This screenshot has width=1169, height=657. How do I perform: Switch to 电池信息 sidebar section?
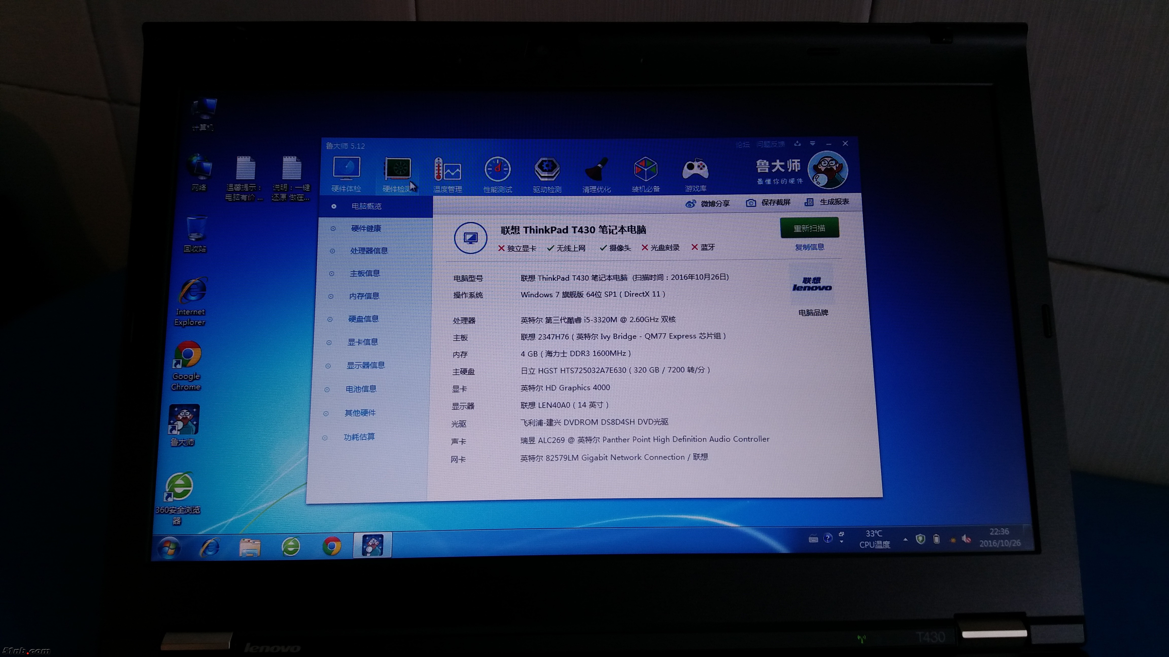click(360, 389)
